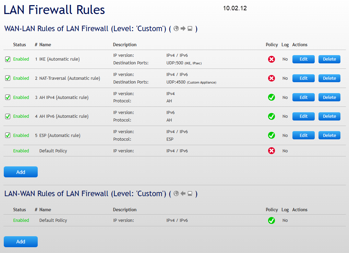349x253 pixels.
Task: Click the LAN computer icon in WAN-LAN header
Action: pos(190,29)
